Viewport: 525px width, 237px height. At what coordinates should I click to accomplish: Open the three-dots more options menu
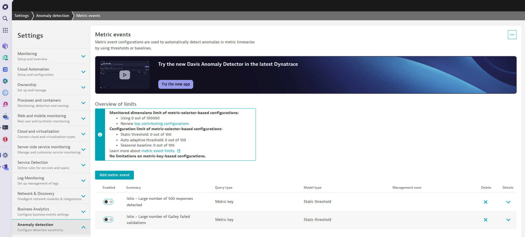pyautogui.click(x=512, y=35)
